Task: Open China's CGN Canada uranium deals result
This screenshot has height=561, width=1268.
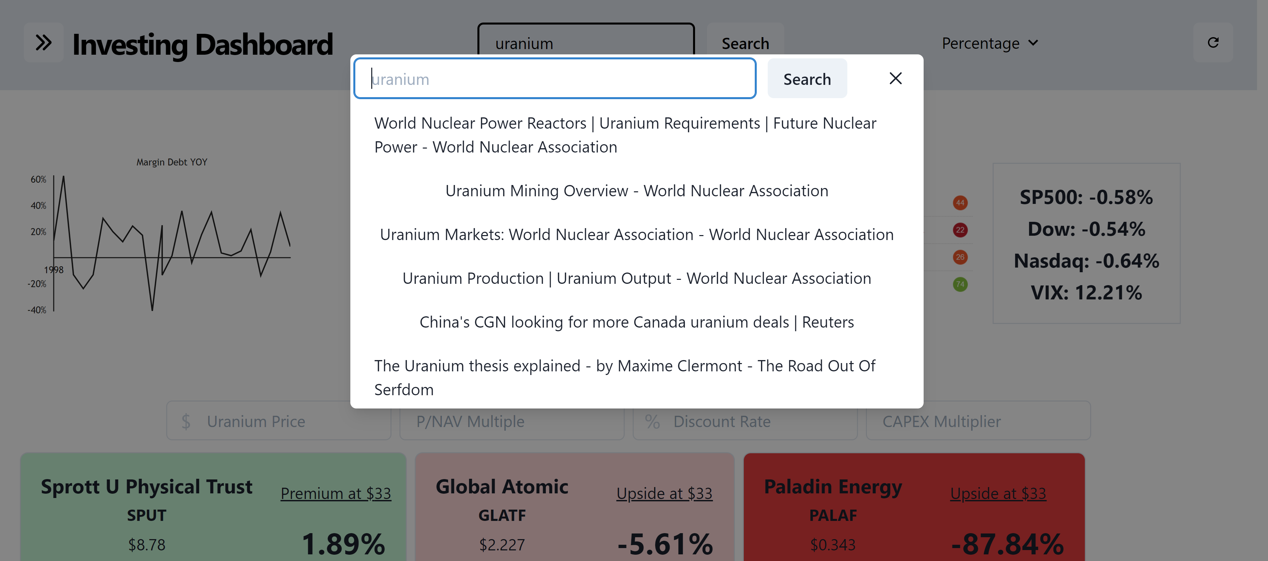Action: (636, 322)
